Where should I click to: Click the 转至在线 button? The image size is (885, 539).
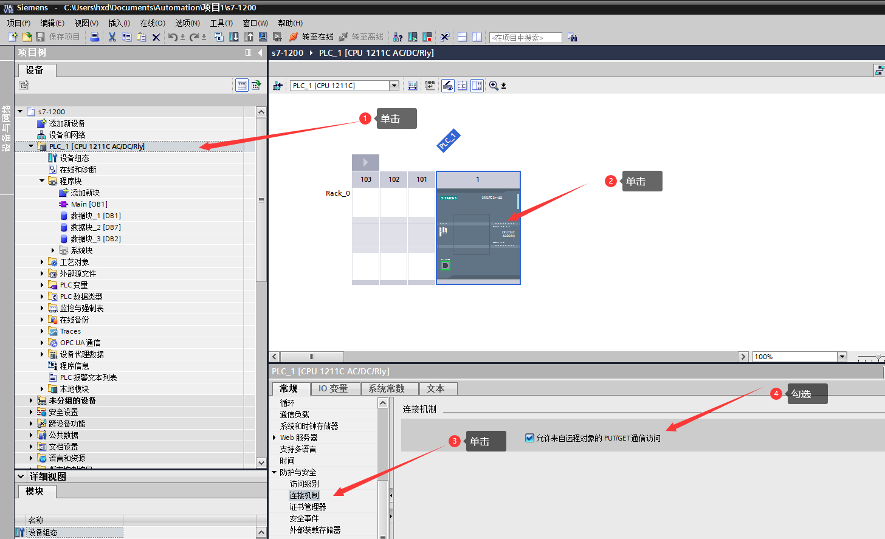coord(311,37)
